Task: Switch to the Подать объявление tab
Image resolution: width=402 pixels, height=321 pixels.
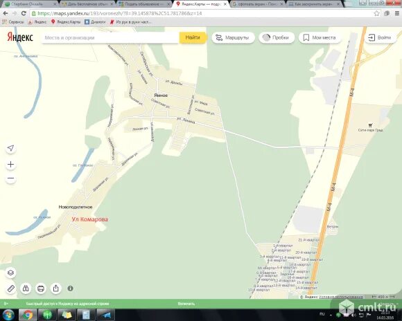Action: [x=144, y=4]
